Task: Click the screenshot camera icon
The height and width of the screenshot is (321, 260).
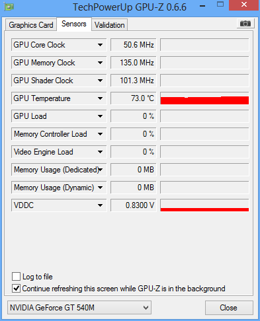Action: (x=245, y=24)
